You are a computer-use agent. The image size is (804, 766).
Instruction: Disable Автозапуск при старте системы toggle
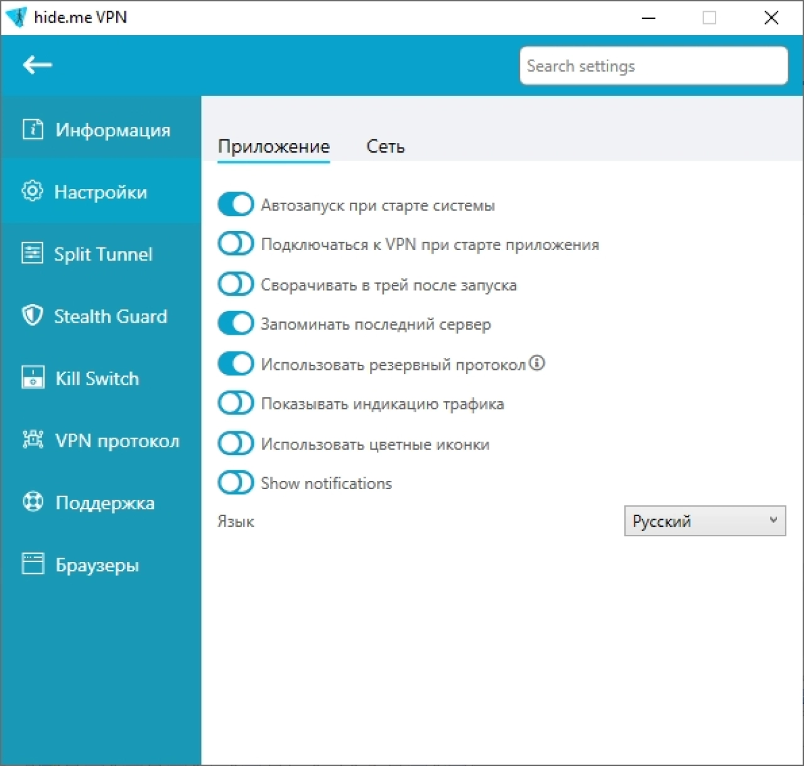click(236, 204)
